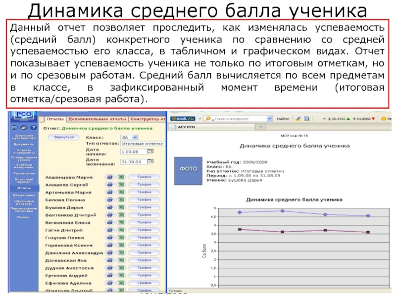396x297 pixels.
Task: Click the Дата окончания input field
Action: pos(134,162)
